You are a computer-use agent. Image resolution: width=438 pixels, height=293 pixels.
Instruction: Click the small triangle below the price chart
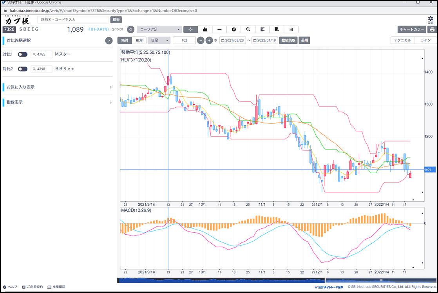pos(413,199)
